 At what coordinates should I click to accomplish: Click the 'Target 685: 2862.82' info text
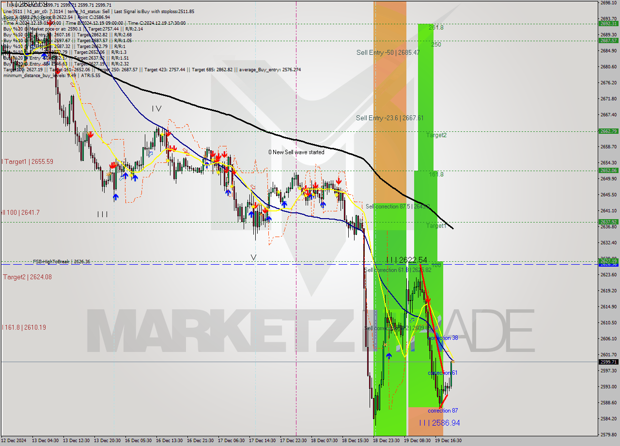point(213,69)
